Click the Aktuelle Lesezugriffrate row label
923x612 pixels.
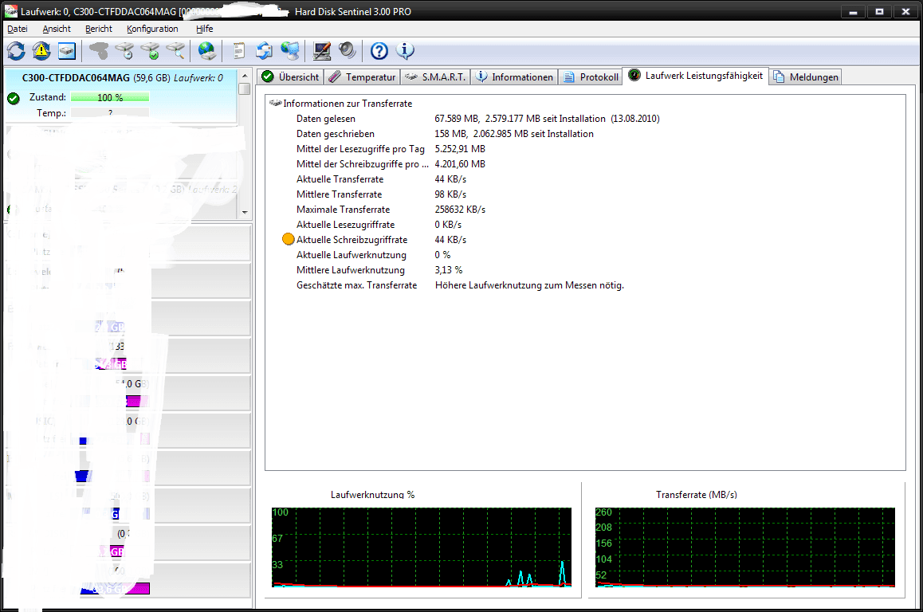[x=346, y=225]
